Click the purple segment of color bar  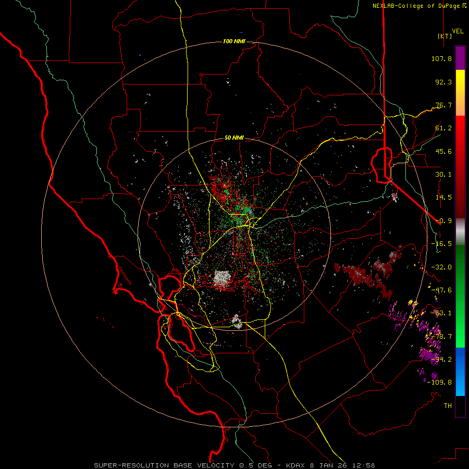point(460,58)
